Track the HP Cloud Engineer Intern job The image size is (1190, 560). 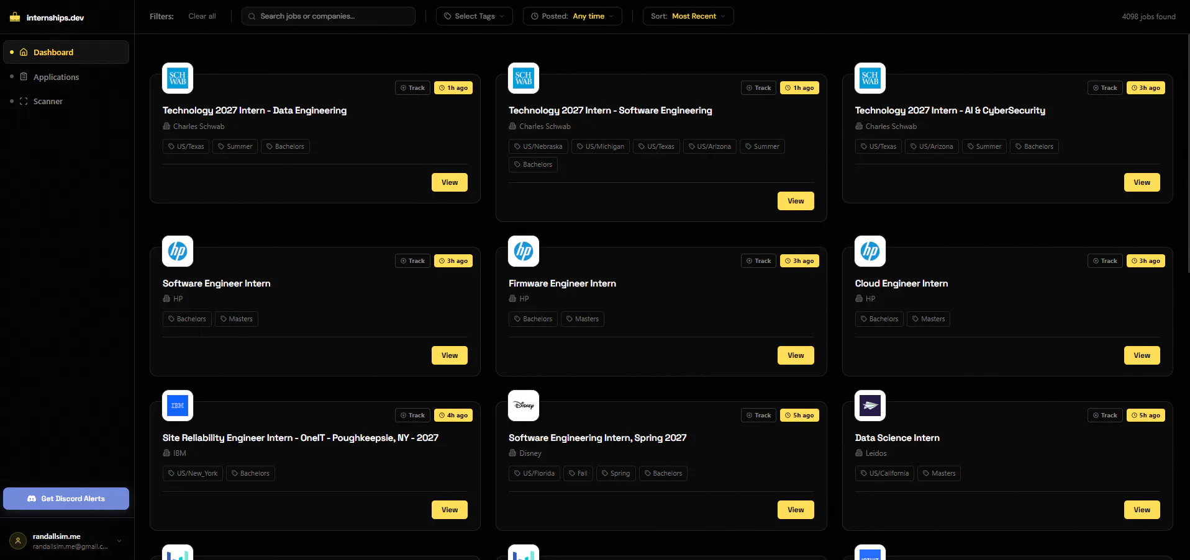[1105, 261]
